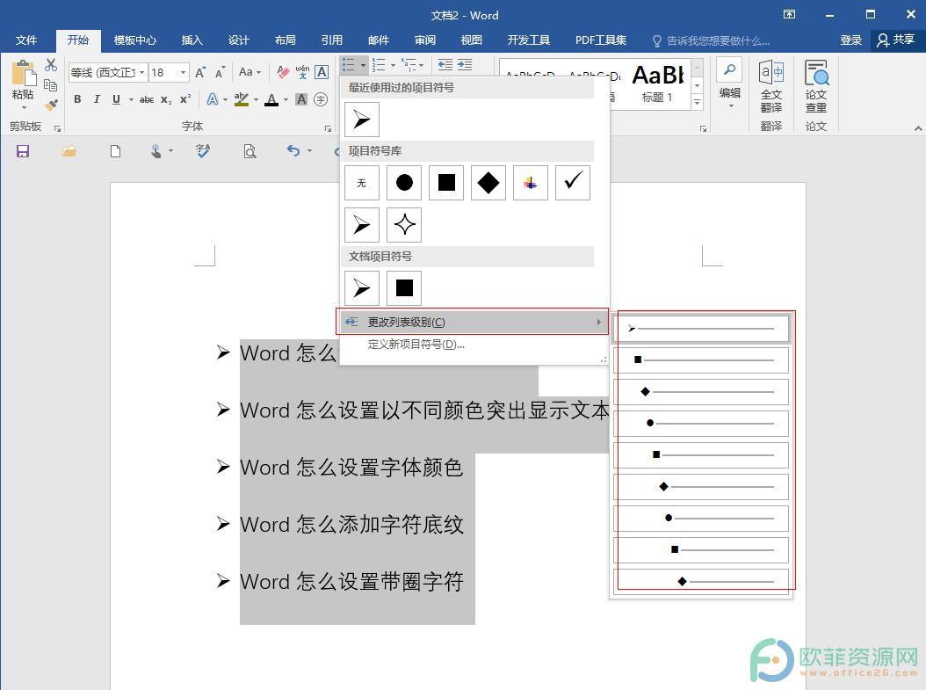Click the 登录 (Sign in) button
Viewport: 926px width, 690px height.
[851, 40]
